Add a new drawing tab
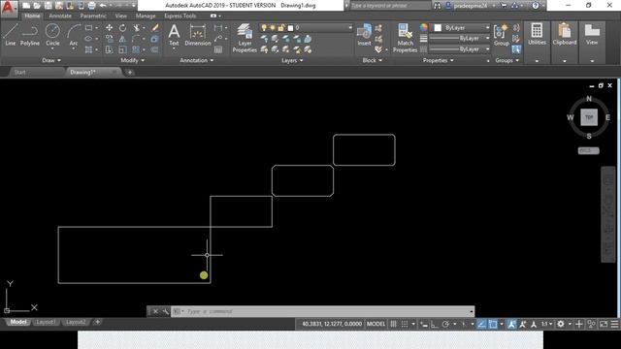 [x=129, y=72]
